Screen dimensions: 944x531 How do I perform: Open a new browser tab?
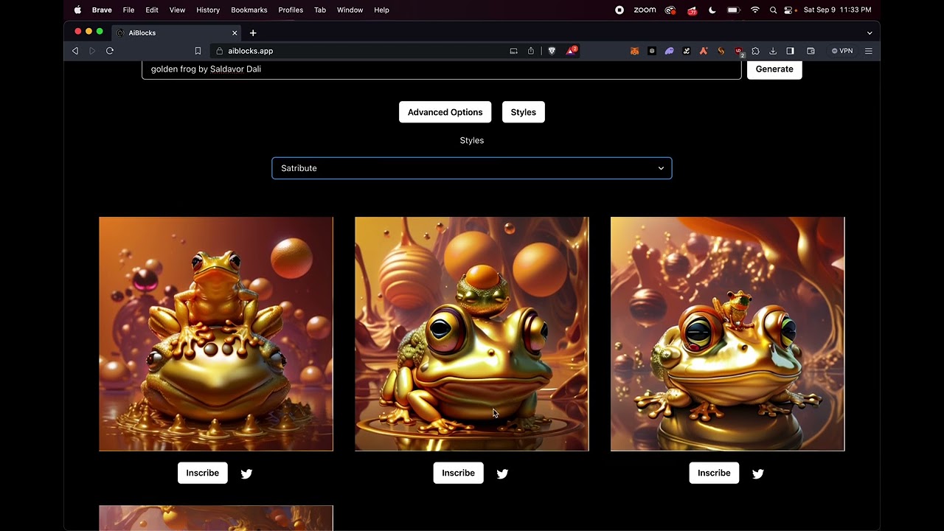point(253,33)
